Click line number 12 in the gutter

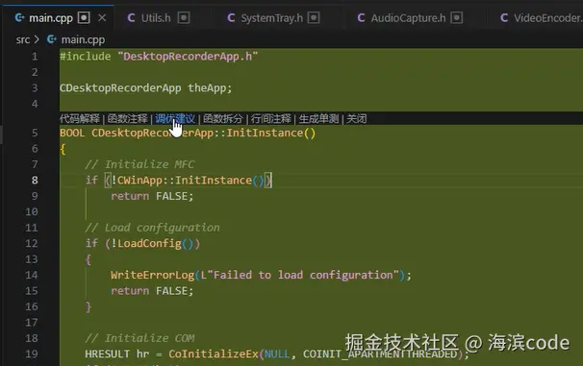pos(32,243)
